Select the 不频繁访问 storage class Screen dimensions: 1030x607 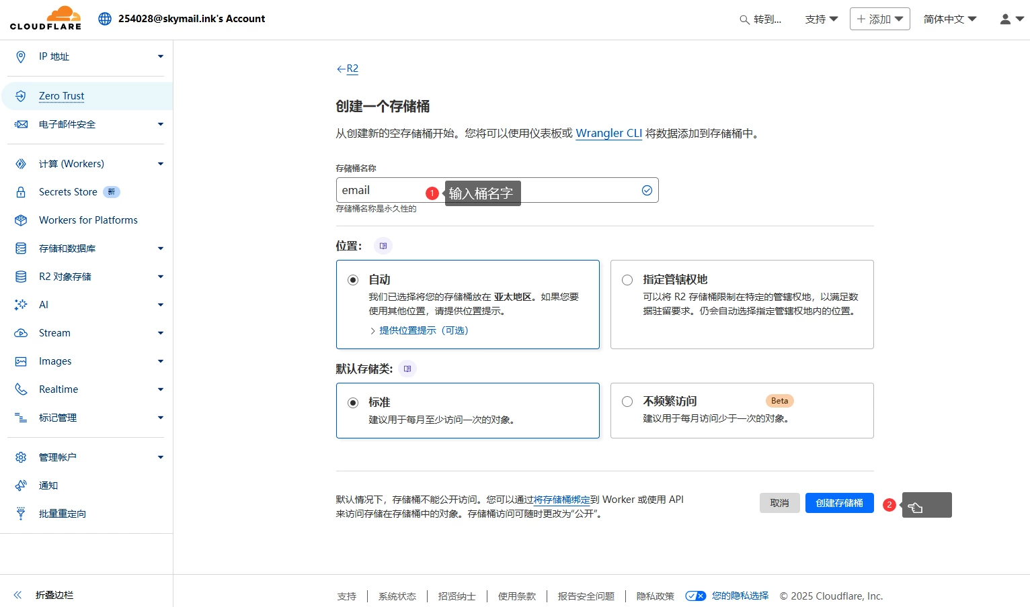[x=627, y=402]
